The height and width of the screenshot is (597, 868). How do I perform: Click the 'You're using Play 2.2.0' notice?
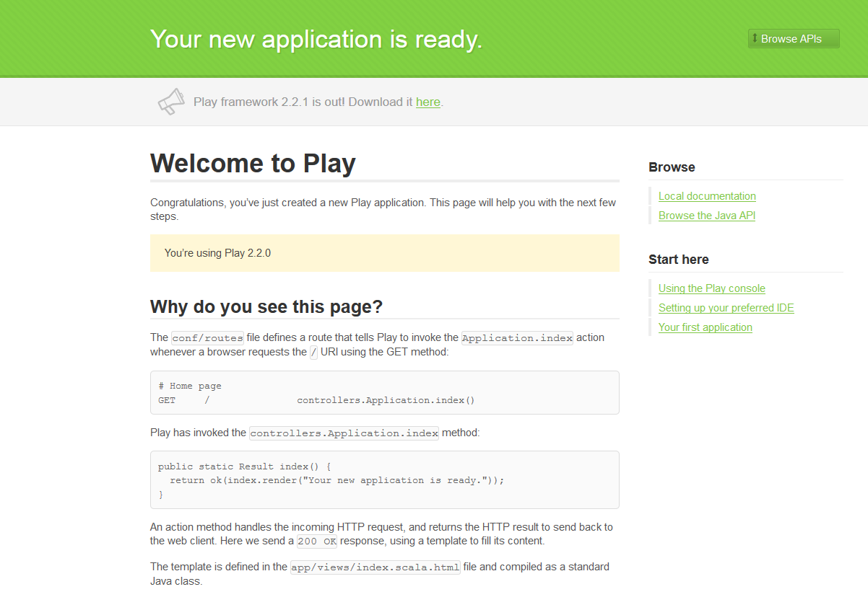click(385, 253)
